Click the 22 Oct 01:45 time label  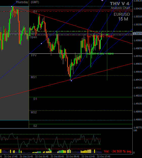point(42,156)
